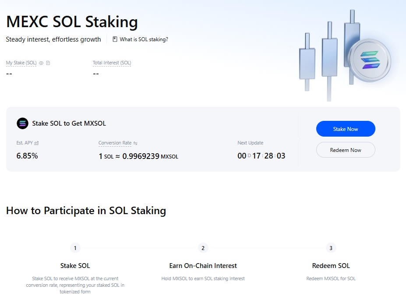Click the Est. APY label

(x=25, y=143)
